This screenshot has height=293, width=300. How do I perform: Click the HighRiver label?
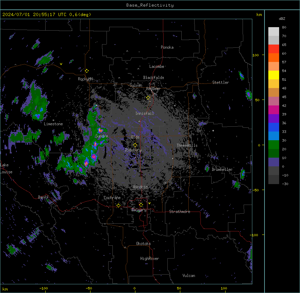coord(150,259)
